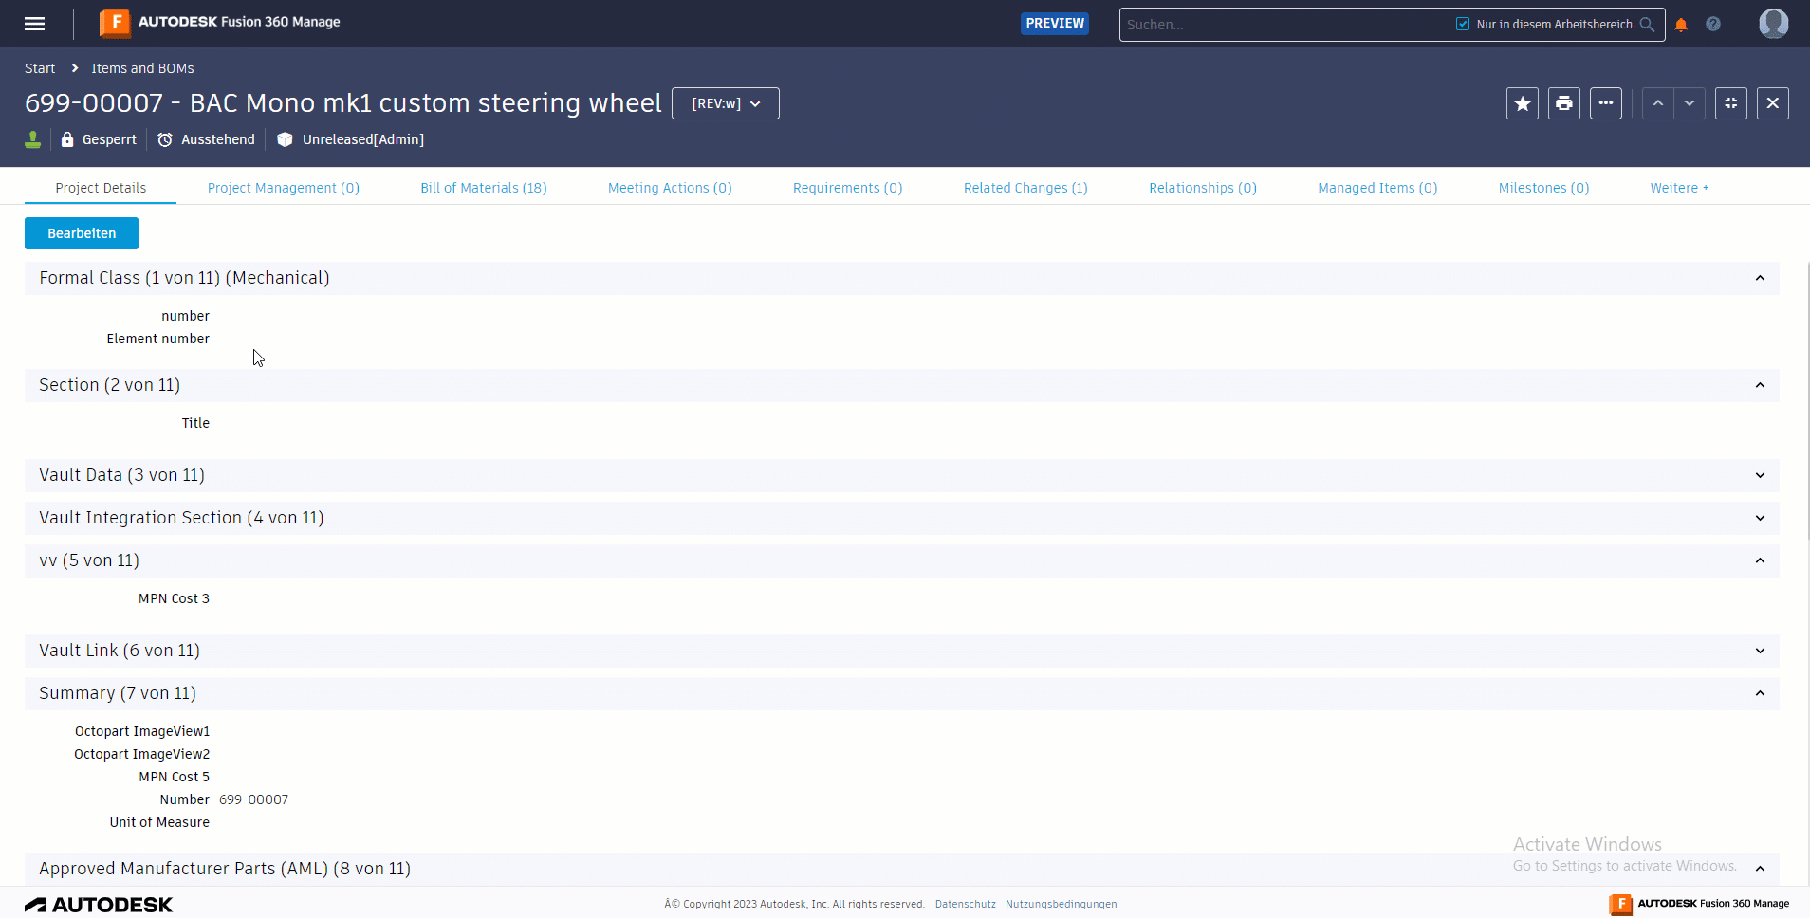
Task: Open the more actions ellipsis menu
Action: 1606,103
